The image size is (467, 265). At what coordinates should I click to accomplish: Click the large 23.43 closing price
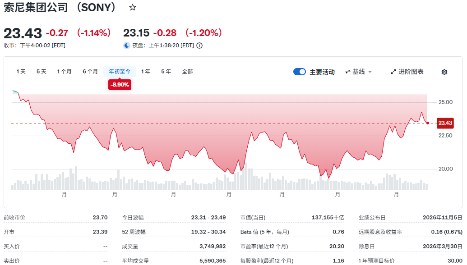[23, 33]
